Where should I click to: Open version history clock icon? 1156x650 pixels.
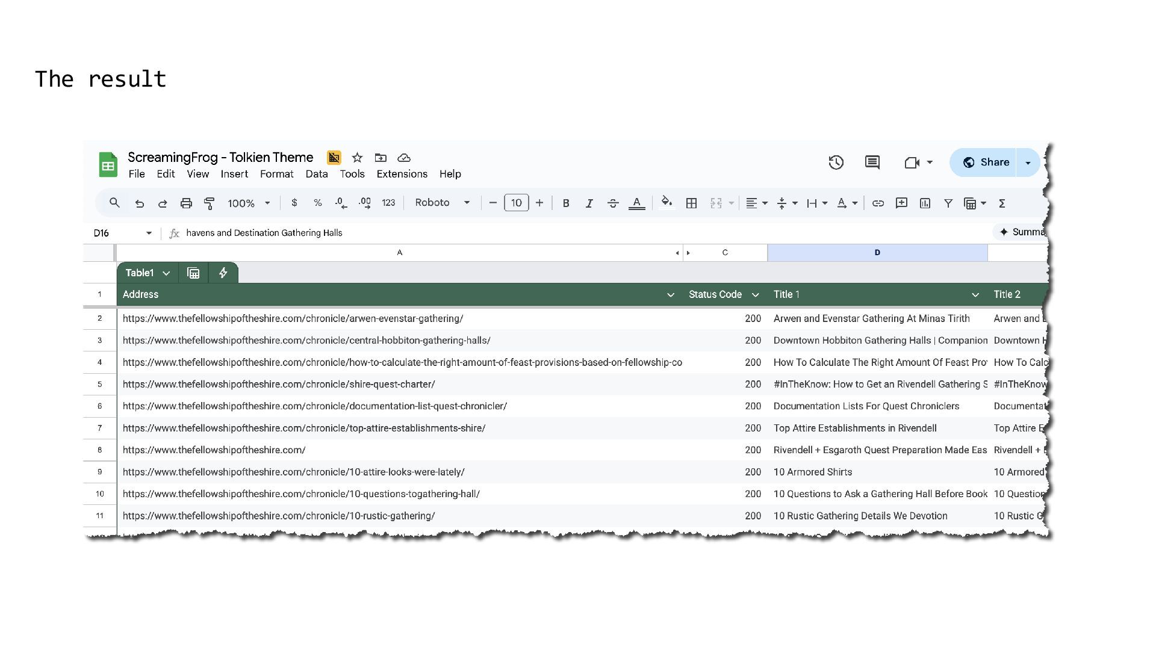[x=836, y=162]
